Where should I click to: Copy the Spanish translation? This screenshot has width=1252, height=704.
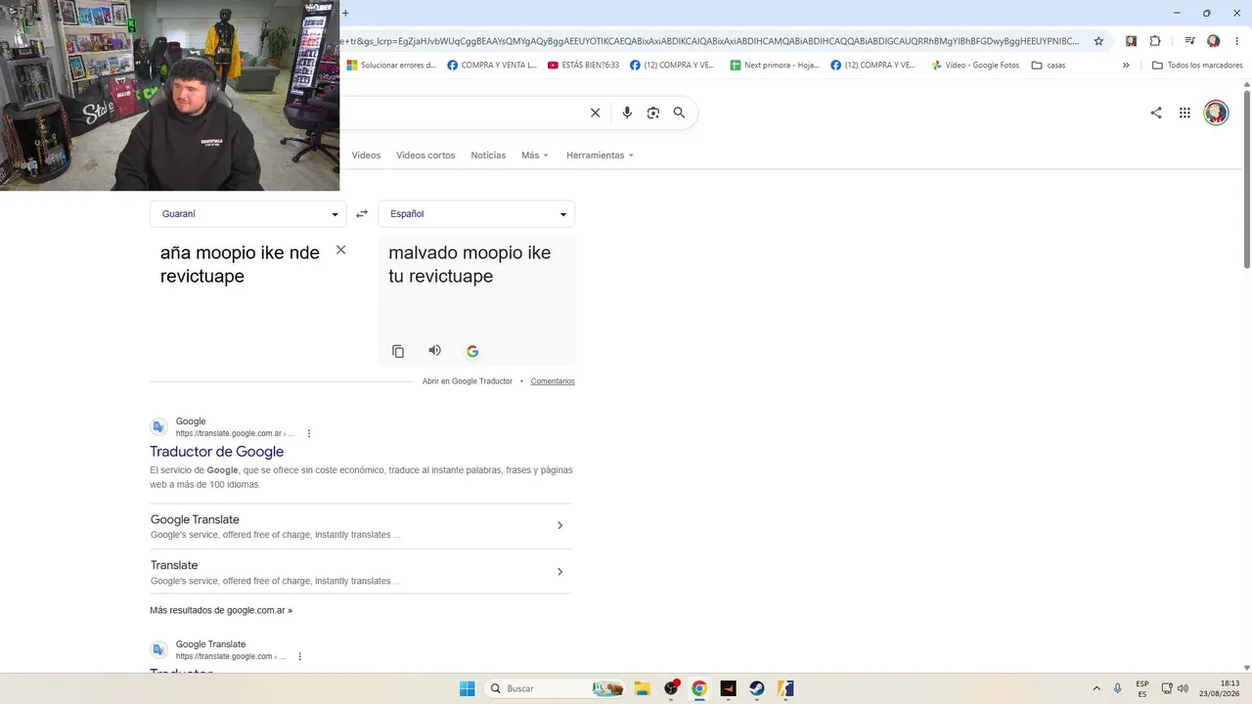click(x=398, y=351)
